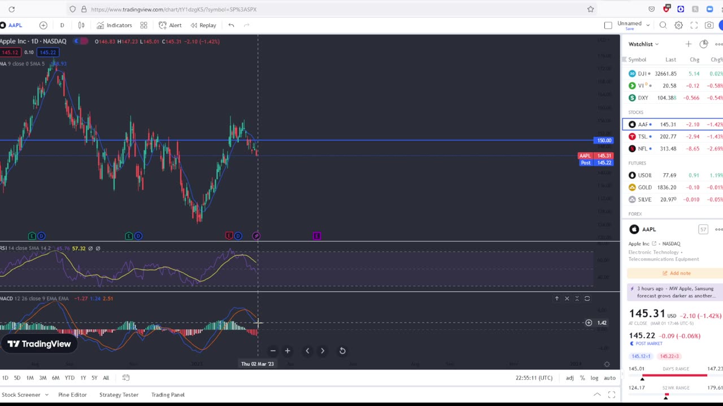Toggle auto scale mode

pyautogui.click(x=609, y=378)
